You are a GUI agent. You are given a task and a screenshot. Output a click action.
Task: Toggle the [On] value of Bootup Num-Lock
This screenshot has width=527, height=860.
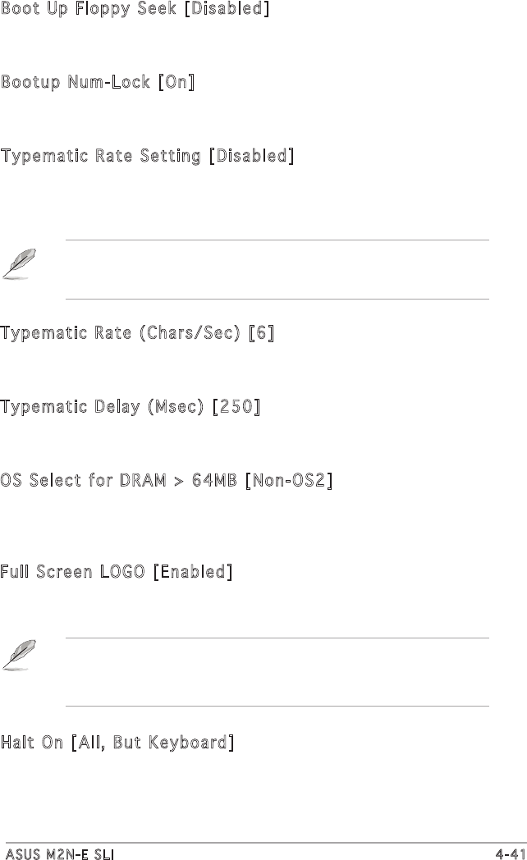click(x=176, y=83)
